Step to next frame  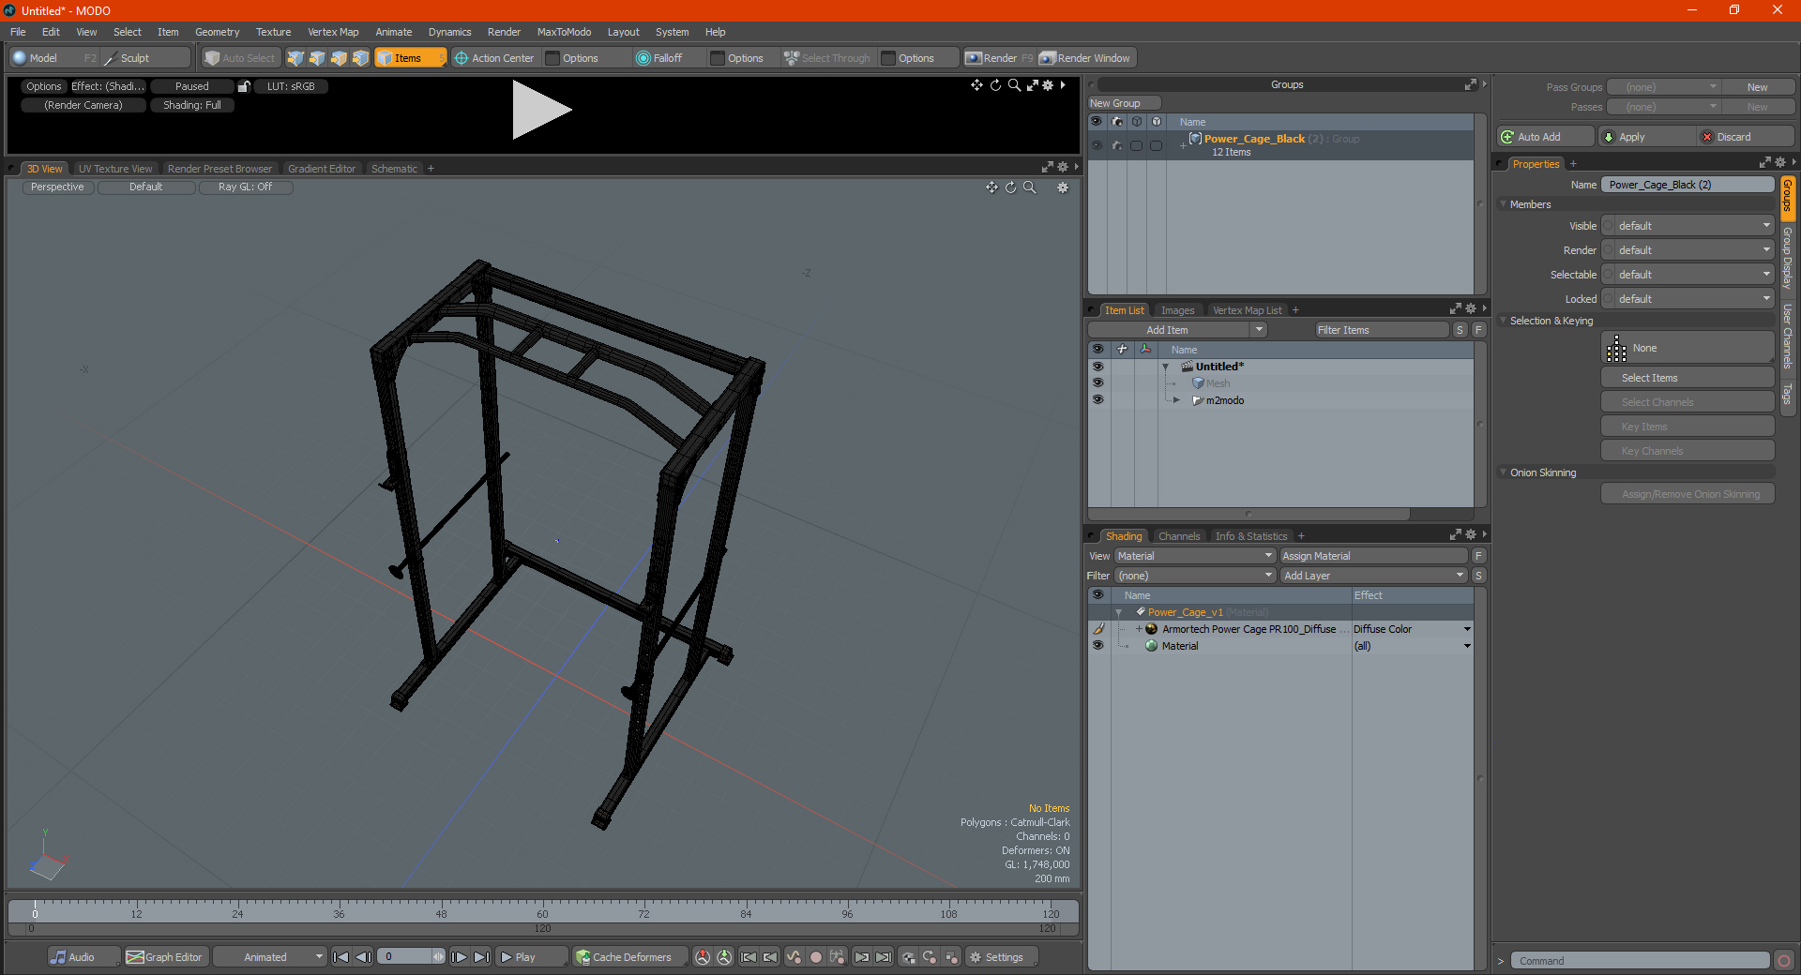[459, 957]
